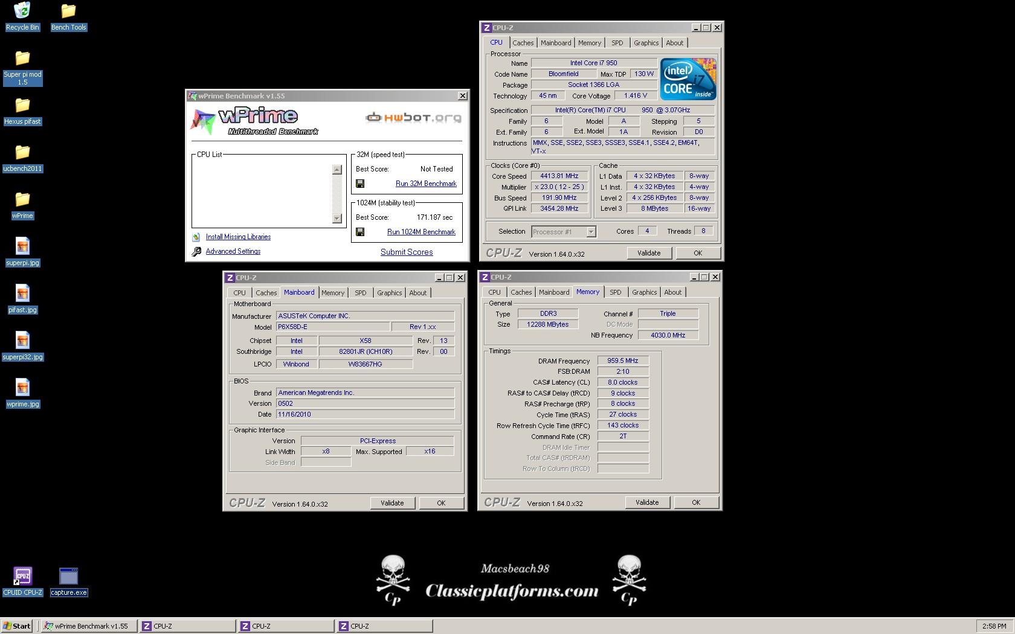Open SPD tab in Memory window
This screenshot has width=1015, height=634.
tap(615, 292)
